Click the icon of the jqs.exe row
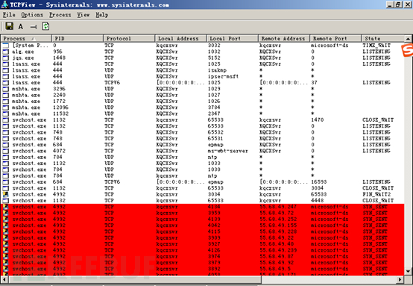Viewport: 413px width, 286px height. click(5, 58)
